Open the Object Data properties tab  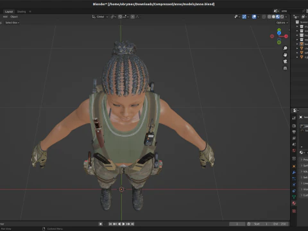pos(294,197)
